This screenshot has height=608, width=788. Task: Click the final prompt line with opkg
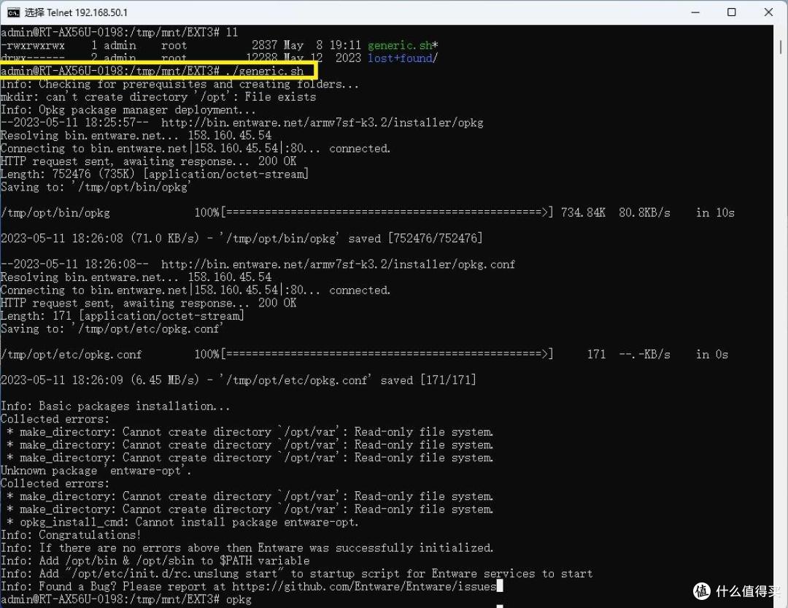point(125,599)
